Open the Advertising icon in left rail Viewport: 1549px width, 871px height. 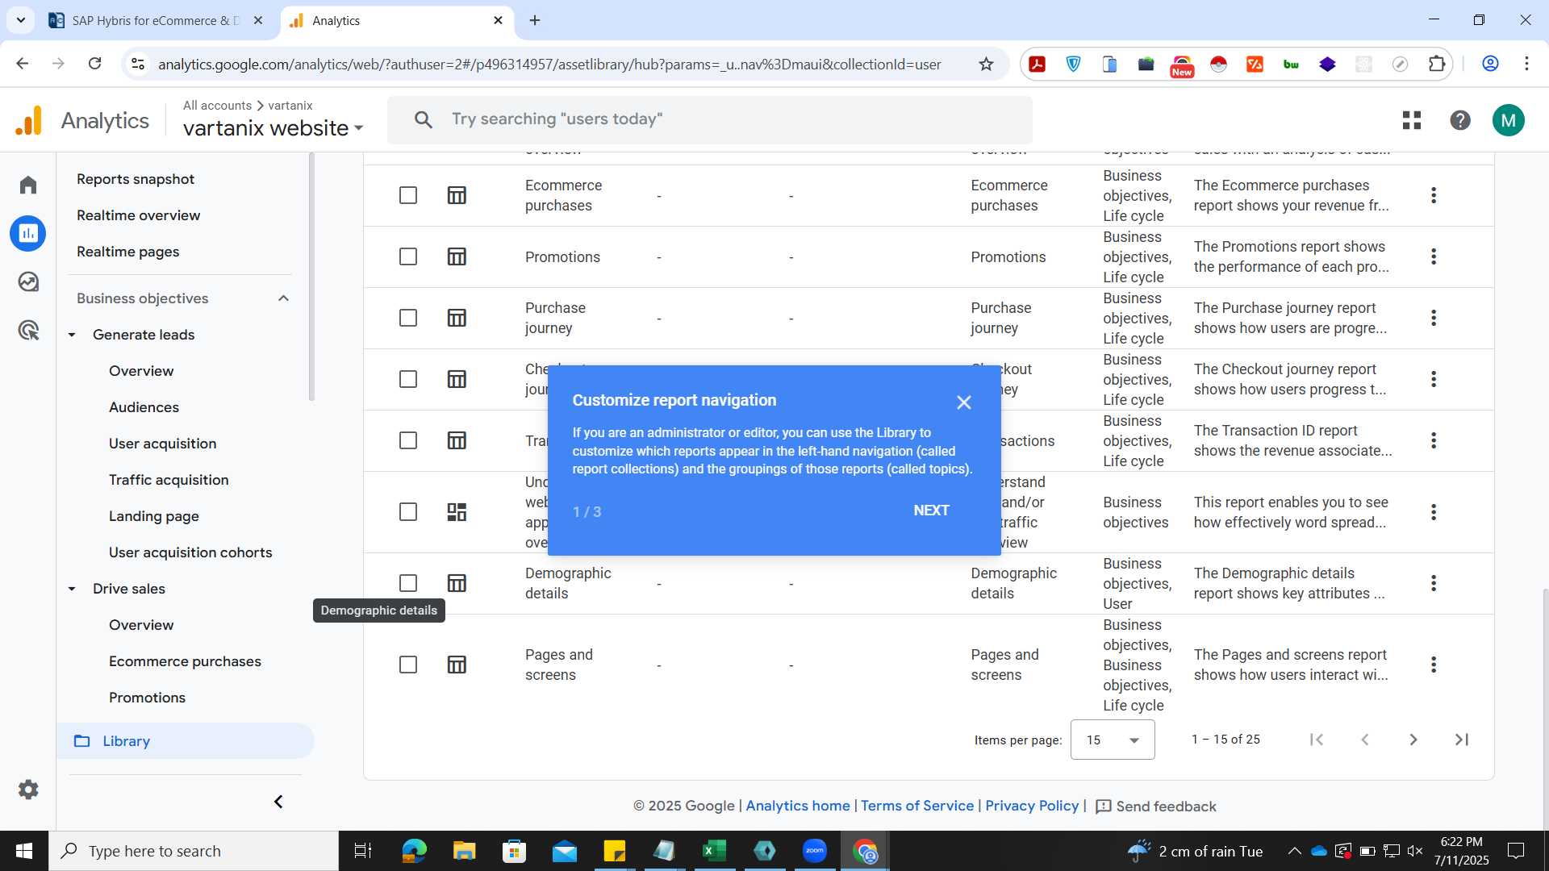[28, 330]
